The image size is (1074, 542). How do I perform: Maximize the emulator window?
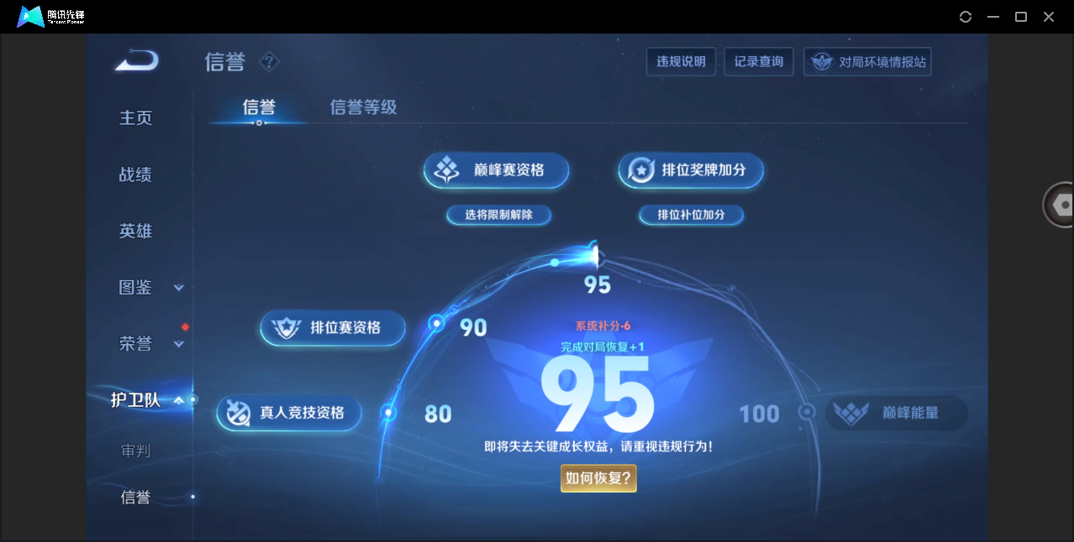[x=1021, y=17]
